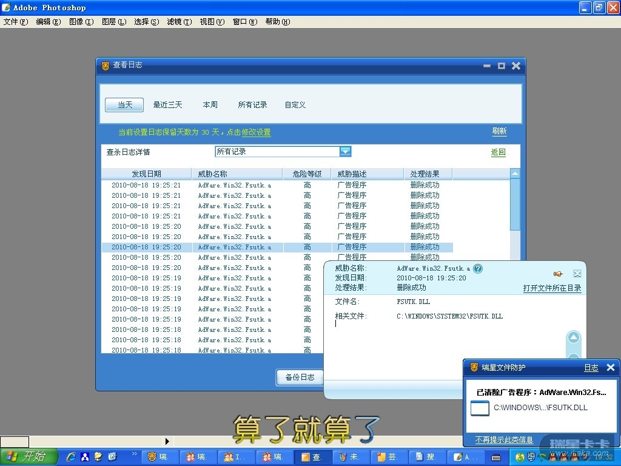621x466 pixels.
Task: Click the Photoshop title bar app icon
Action: [6, 7]
